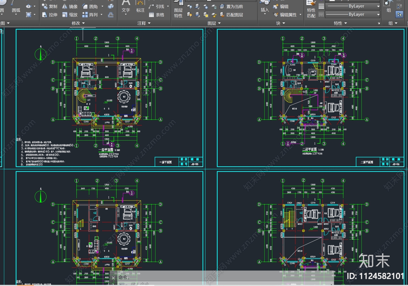Expand the Group (组) panel title
The image size is (408, 286).
[393, 23]
